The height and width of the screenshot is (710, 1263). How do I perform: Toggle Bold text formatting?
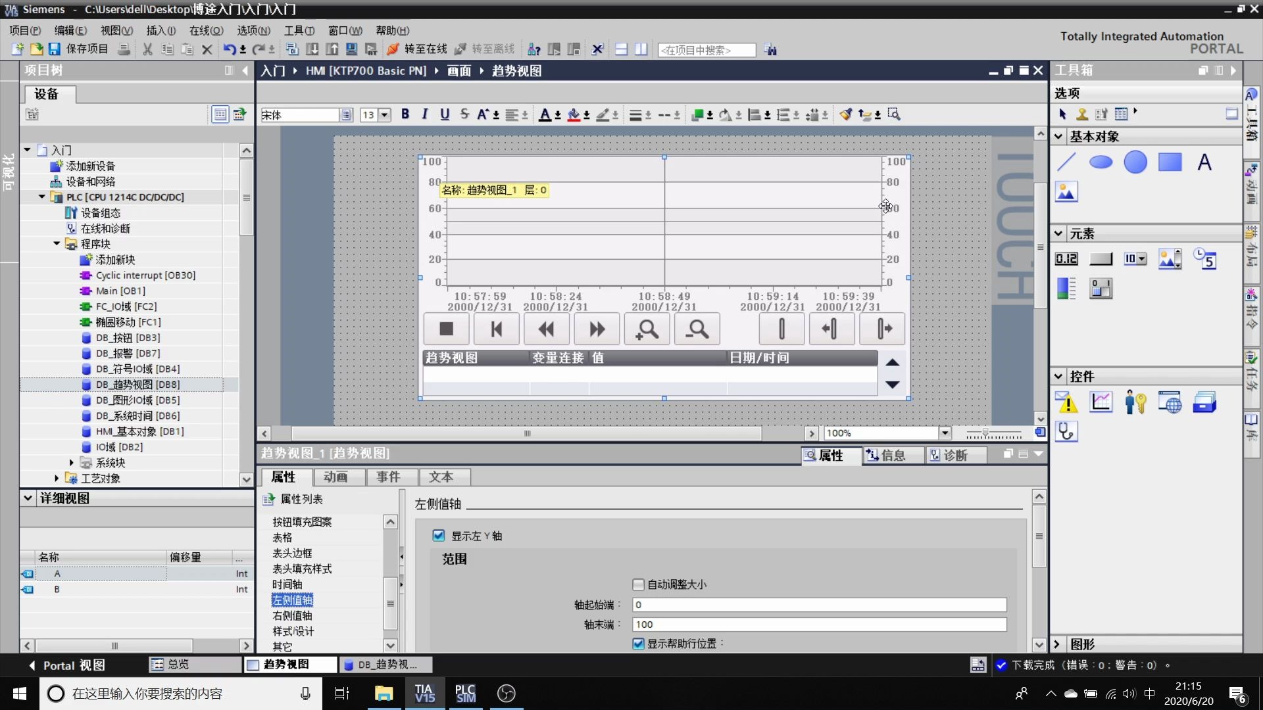click(x=405, y=114)
